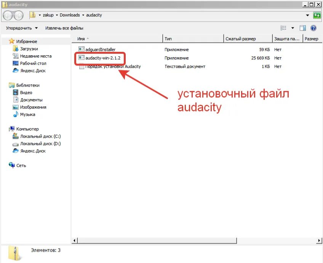Click the Избранное star icon
Screen dimensions: 323x263
(x=11, y=41)
